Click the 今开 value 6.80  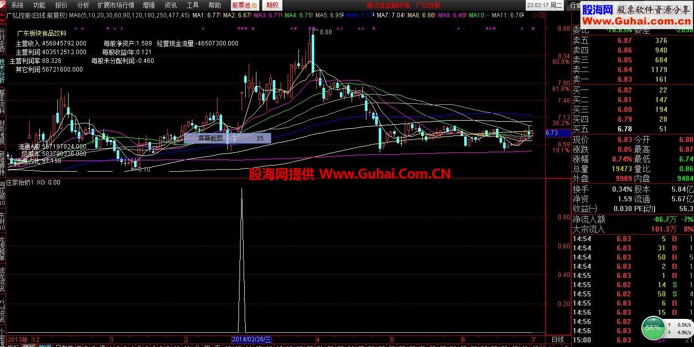pos(686,140)
